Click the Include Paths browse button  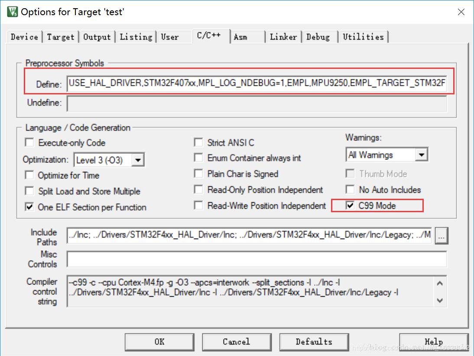click(442, 236)
